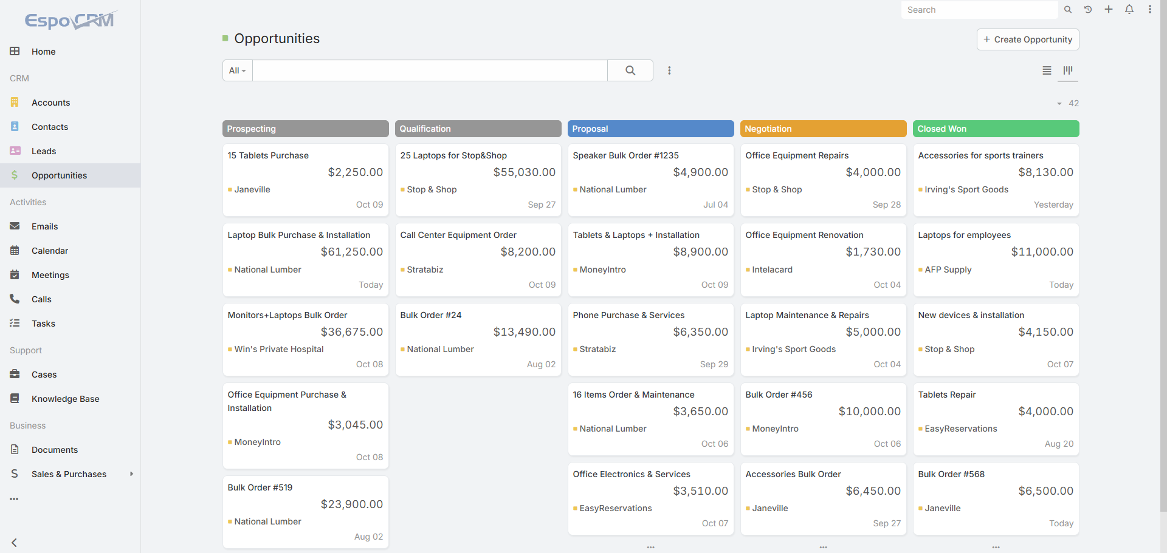Screen dimensions: 1167x553
Task: Click the Closed Won column header
Action: (x=996, y=129)
